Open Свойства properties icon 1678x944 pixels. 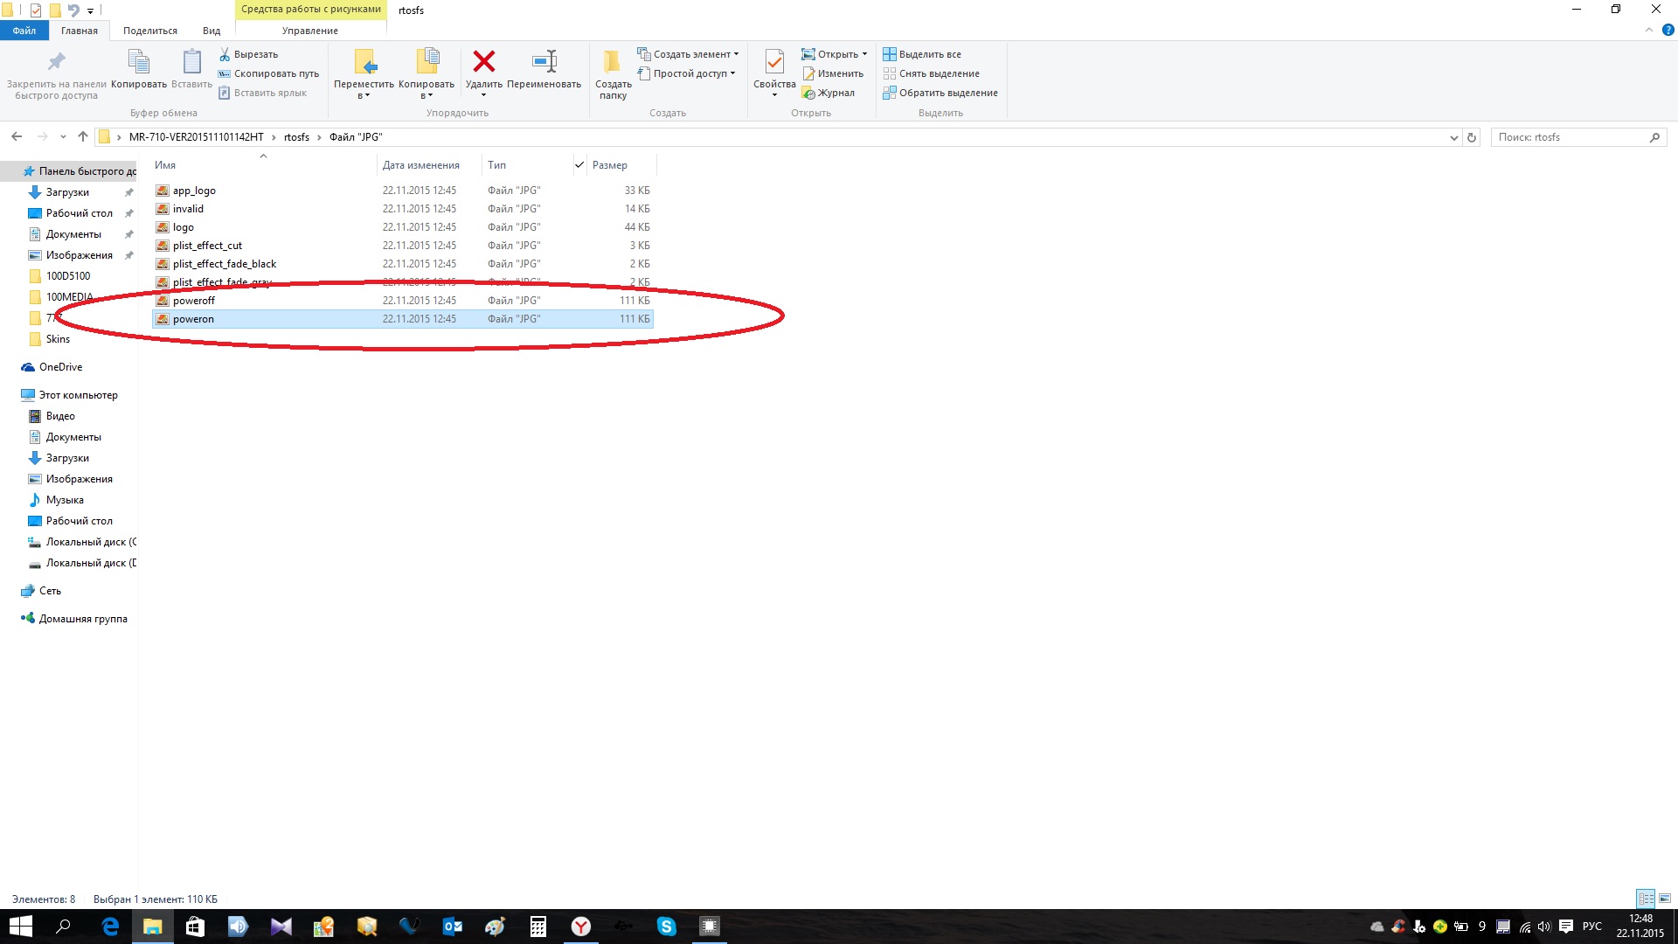[x=773, y=62]
